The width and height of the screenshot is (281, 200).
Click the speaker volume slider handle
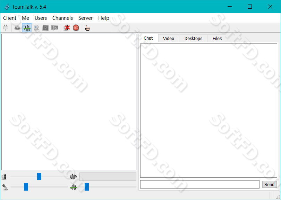click(39, 176)
